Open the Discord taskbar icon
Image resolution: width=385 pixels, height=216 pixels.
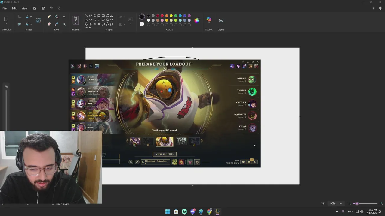click(x=193, y=211)
